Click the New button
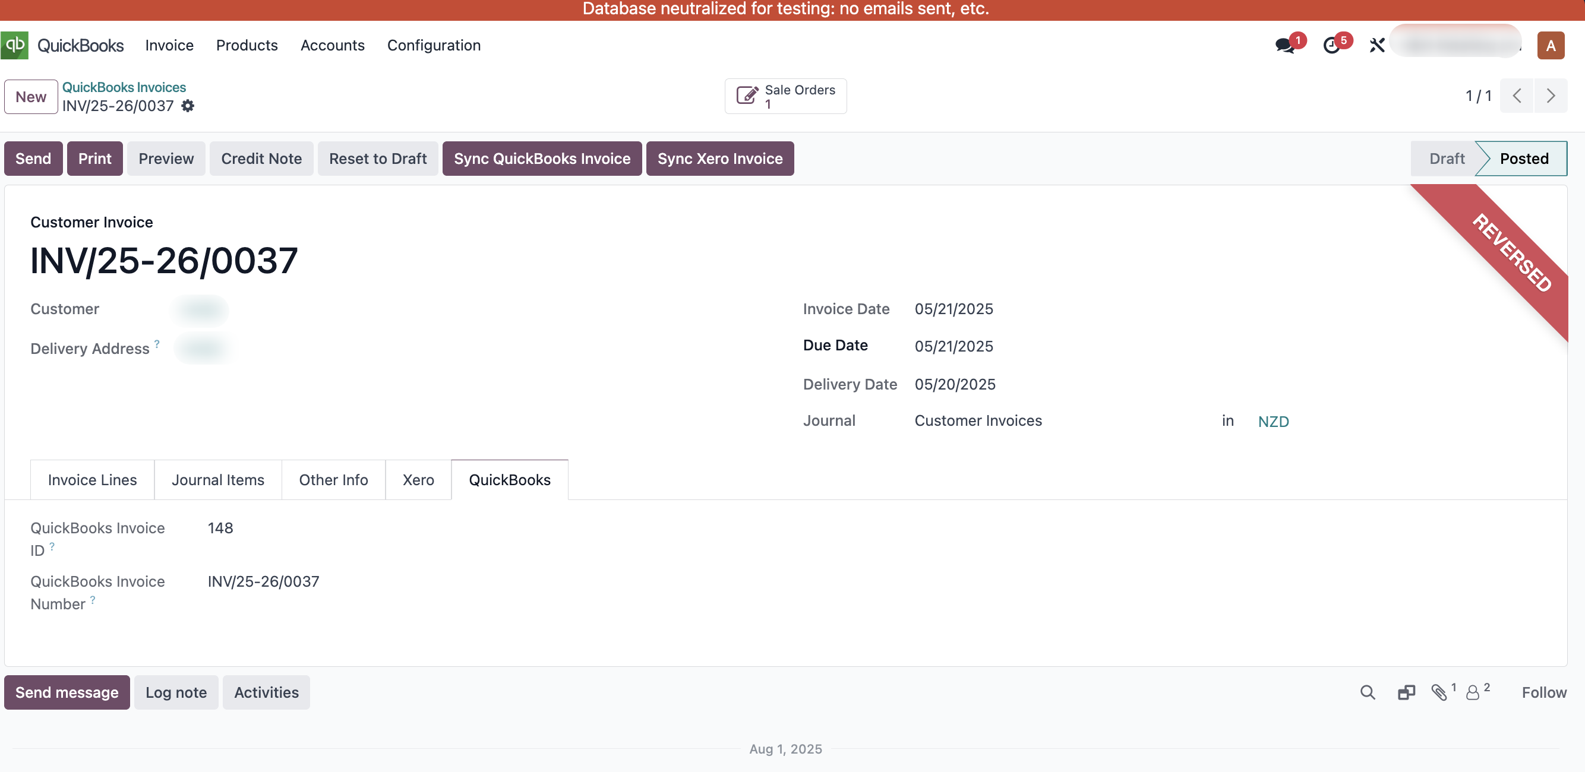The height and width of the screenshot is (772, 1585). [31, 97]
